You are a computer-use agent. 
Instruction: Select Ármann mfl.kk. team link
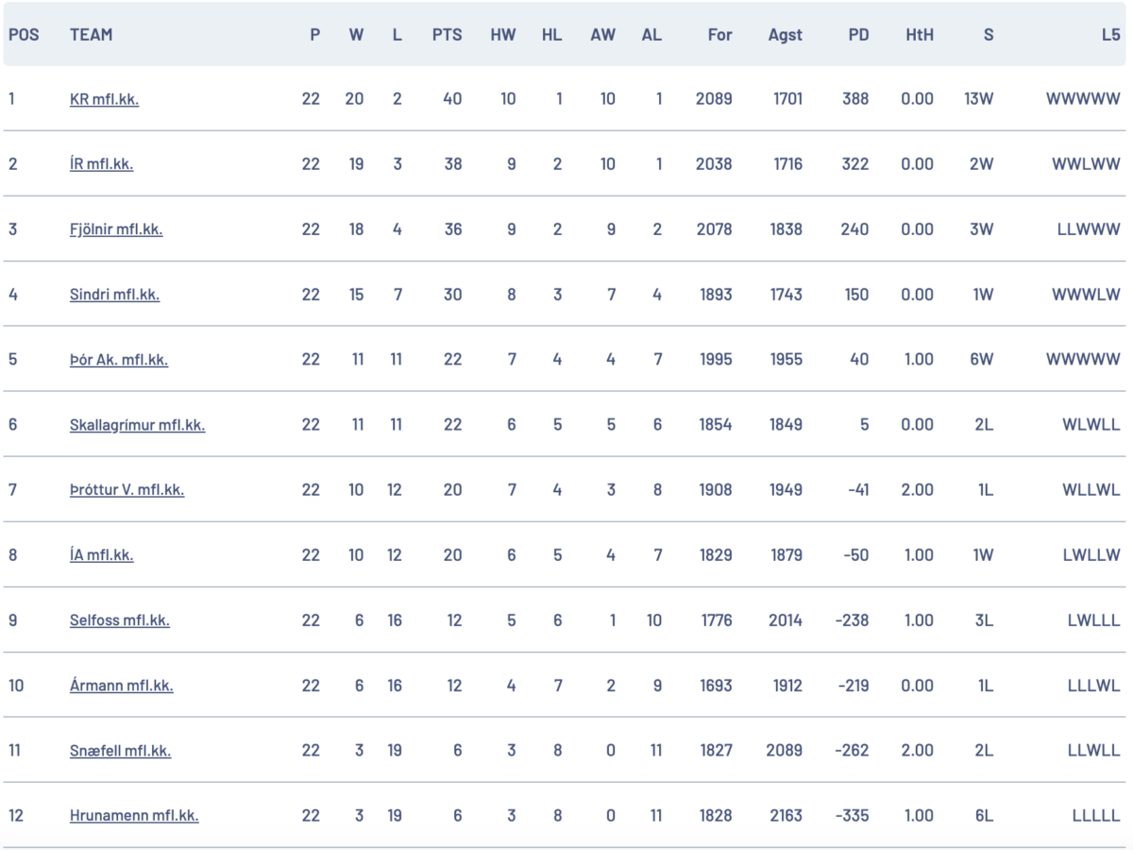121,686
